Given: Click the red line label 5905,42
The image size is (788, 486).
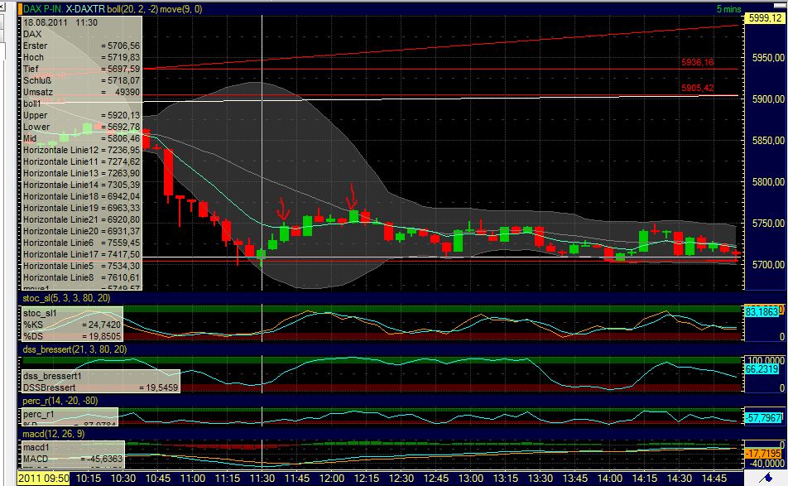Looking at the screenshot, I should (698, 88).
